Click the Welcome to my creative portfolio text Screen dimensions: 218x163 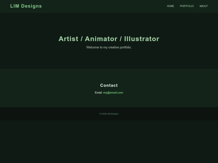109,47
